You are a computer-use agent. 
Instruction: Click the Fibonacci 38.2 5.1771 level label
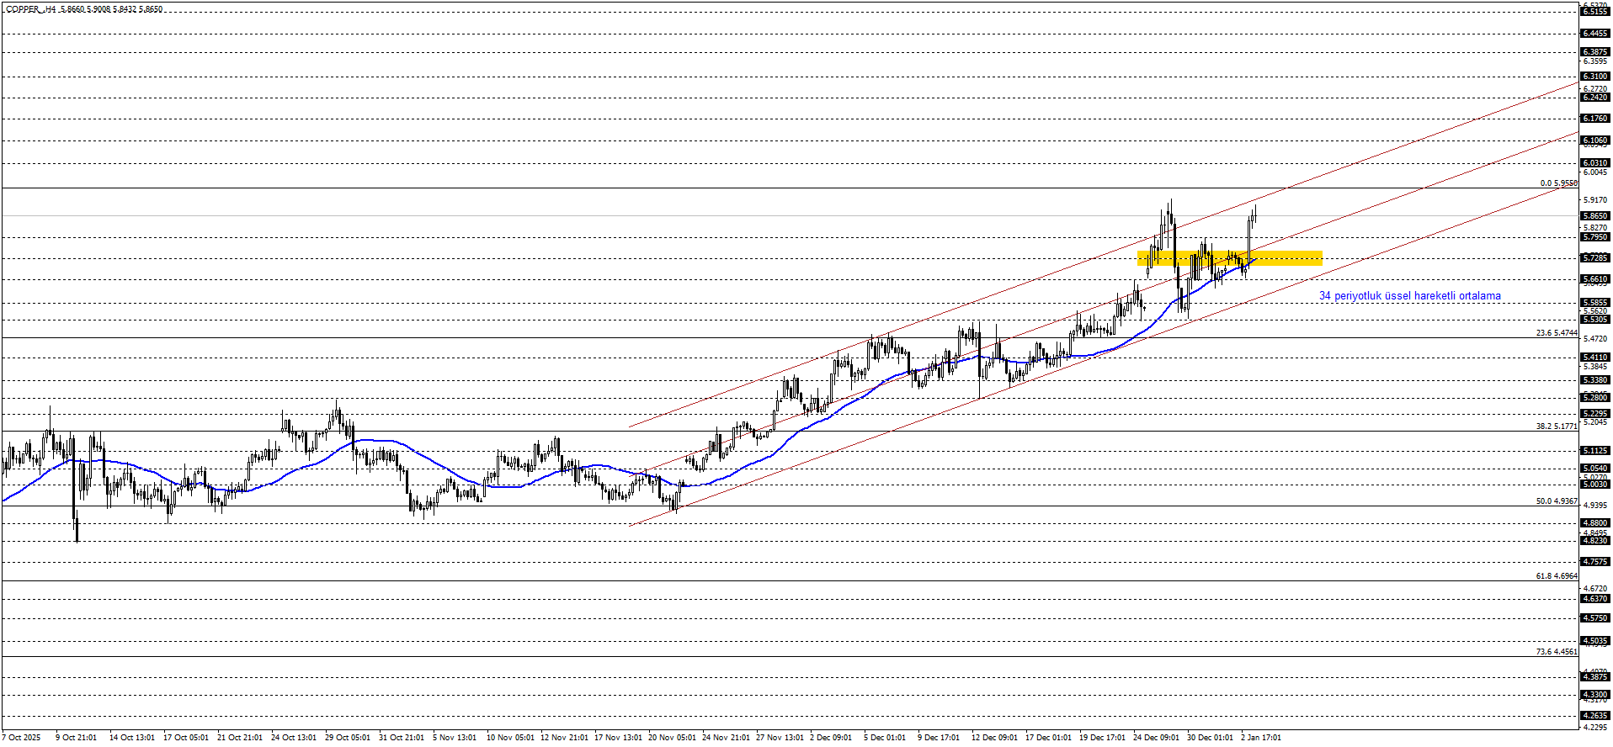pos(1556,426)
